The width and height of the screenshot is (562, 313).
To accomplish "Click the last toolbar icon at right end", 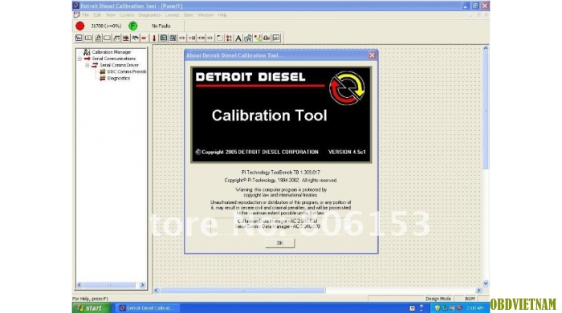I will coord(276,38).
